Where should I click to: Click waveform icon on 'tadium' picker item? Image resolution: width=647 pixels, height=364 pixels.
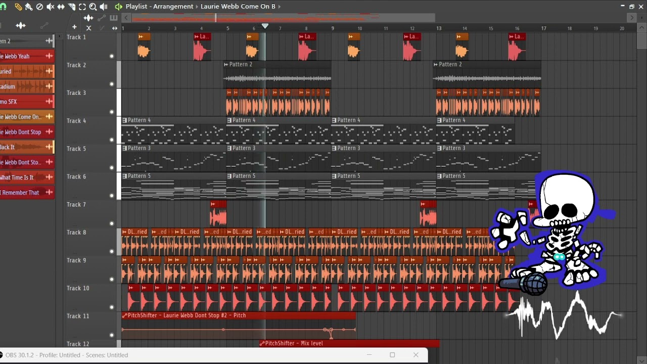click(x=49, y=86)
